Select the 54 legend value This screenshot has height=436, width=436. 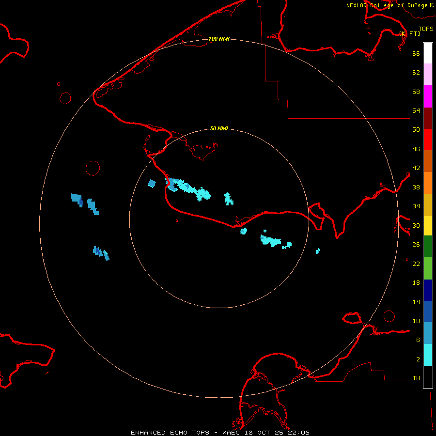click(x=416, y=110)
